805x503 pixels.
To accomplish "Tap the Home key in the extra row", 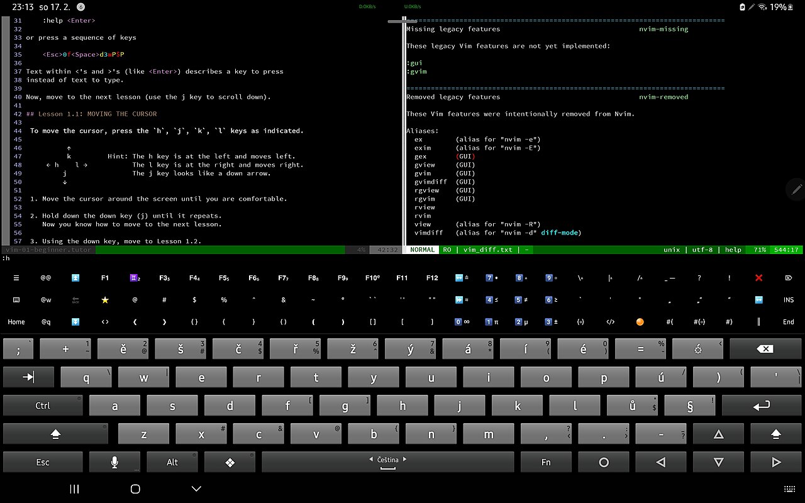I will pos(16,322).
